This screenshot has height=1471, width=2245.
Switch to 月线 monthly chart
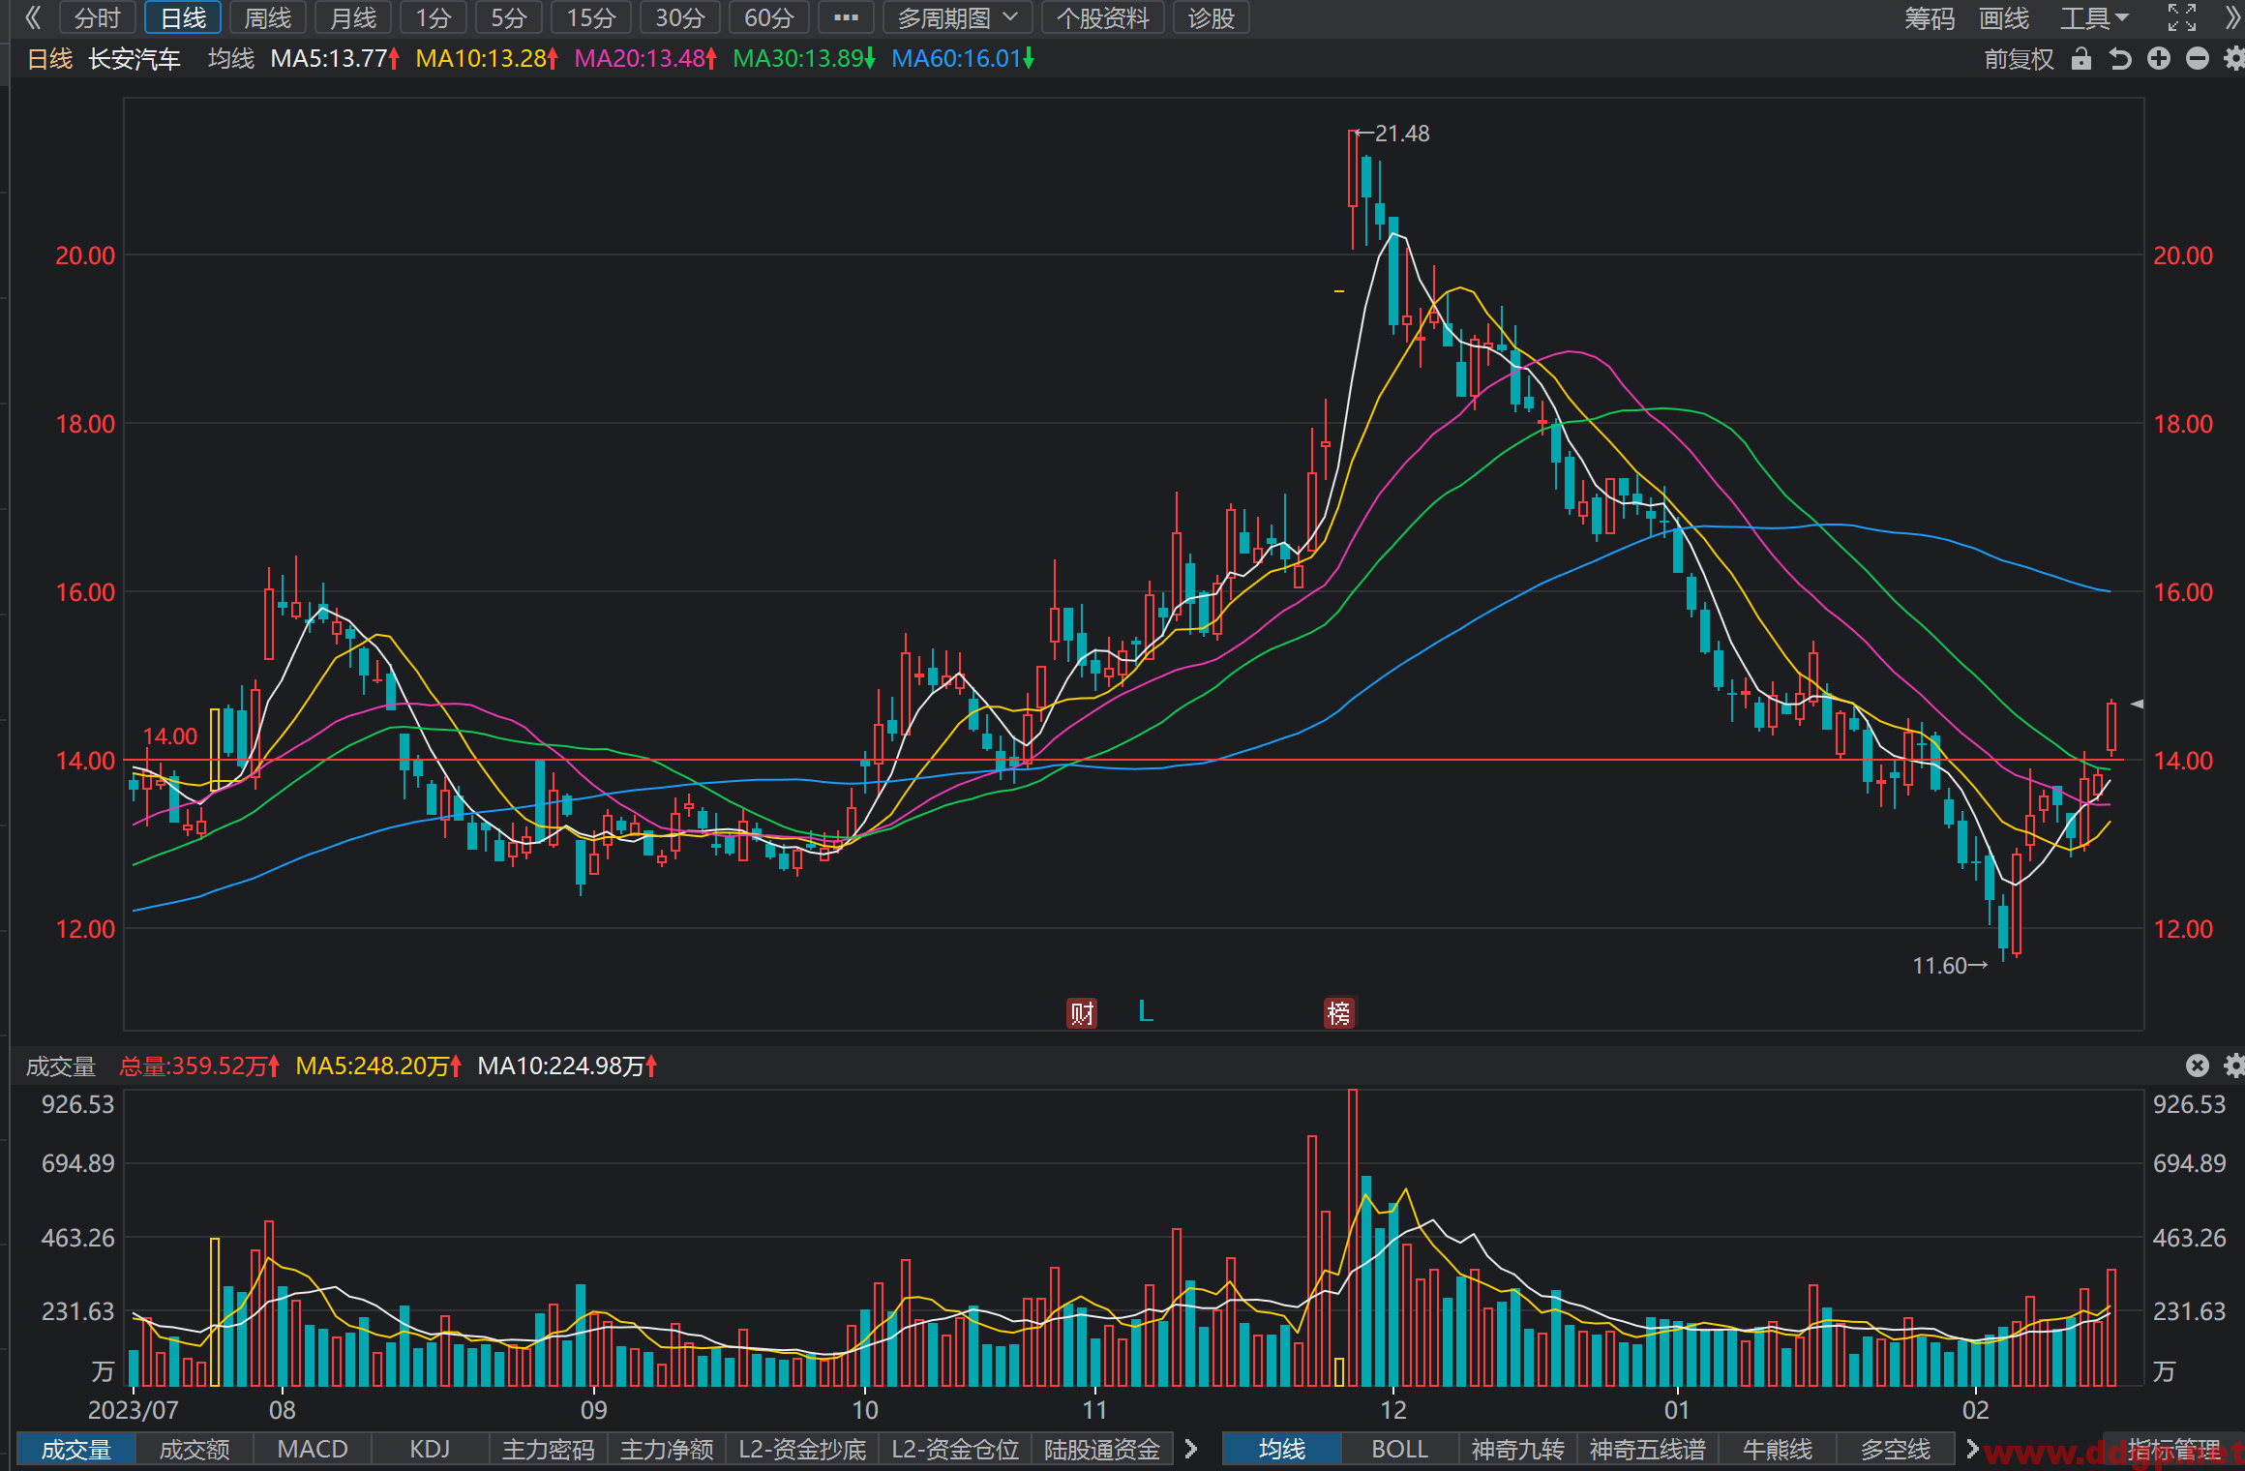click(353, 17)
